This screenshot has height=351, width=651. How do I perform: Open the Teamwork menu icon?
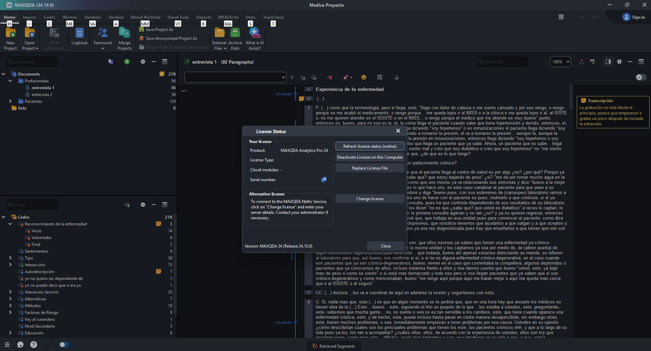coord(103,33)
